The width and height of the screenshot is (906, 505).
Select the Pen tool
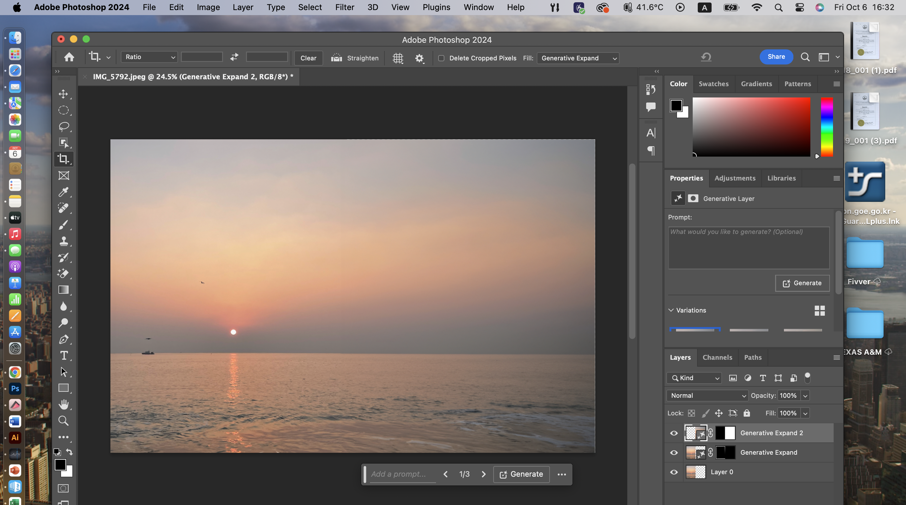tap(63, 339)
